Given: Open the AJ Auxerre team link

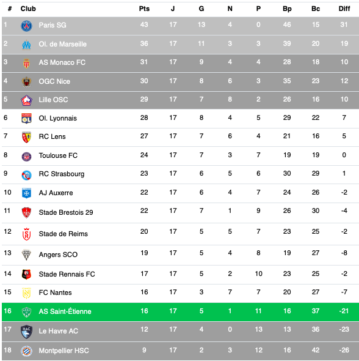Looking at the screenshot, I should coord(56,193).
